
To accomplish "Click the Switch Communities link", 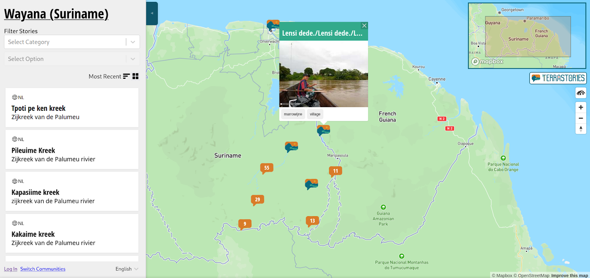I will [43, 269].
